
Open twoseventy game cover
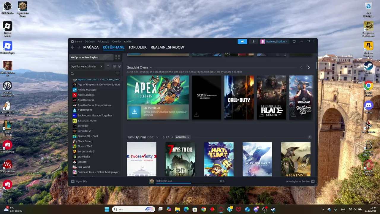pos(142,159)
